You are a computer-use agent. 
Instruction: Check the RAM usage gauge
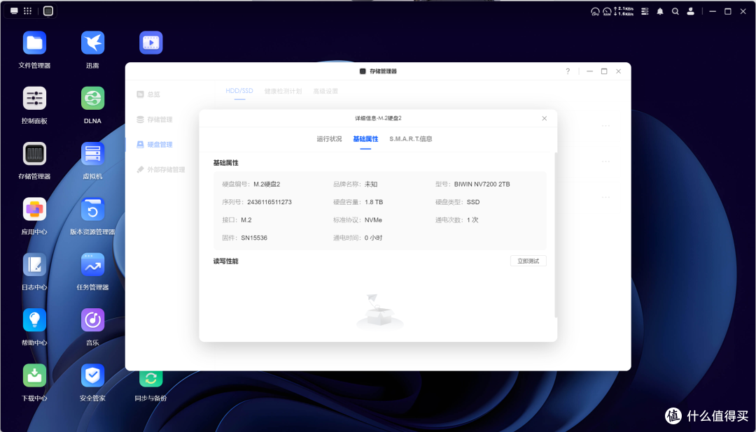607,11
